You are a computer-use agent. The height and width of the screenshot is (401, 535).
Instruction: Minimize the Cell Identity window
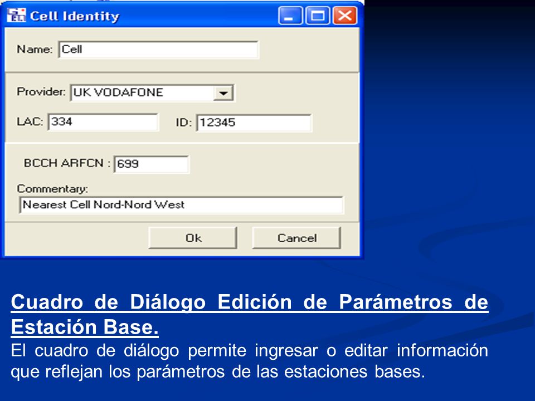pyautogui.click(x=290, y=16)
